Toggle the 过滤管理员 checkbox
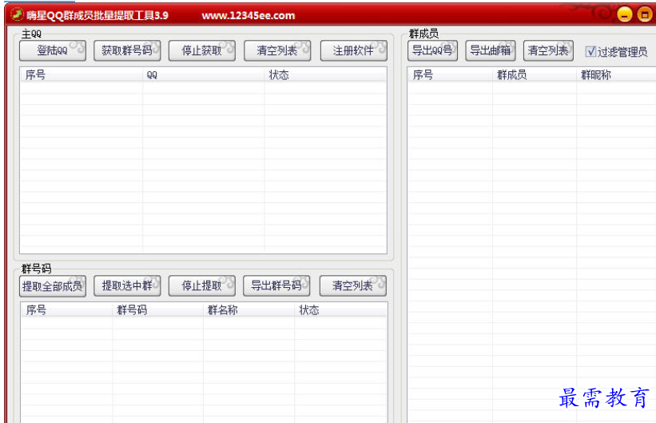The height and width of the screenshot is (423, 656). coord(590,51)
